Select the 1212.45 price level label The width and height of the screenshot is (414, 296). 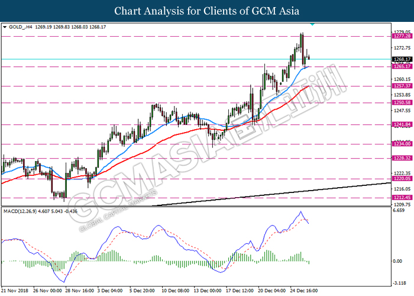[402, 198]
